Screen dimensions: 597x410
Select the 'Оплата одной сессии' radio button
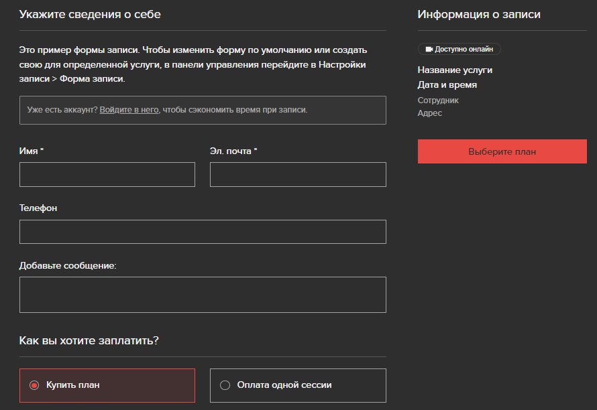tap(225, 385)
